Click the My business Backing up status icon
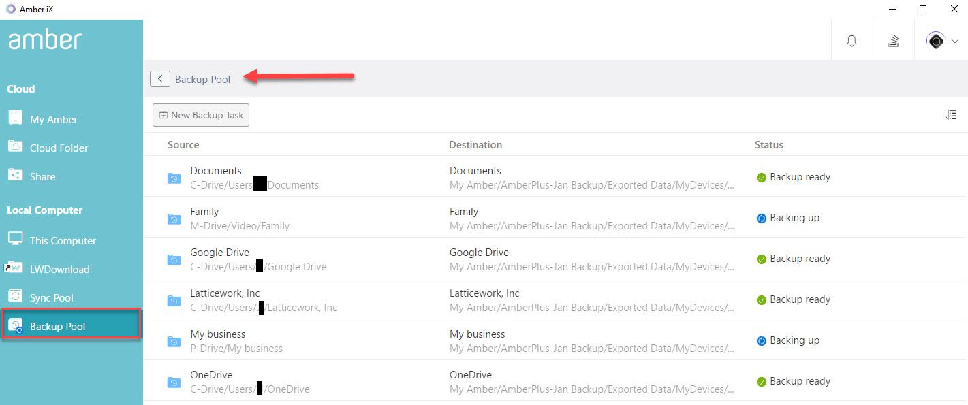This screenshot has height=405, width=968. click(x=762, y=340)
